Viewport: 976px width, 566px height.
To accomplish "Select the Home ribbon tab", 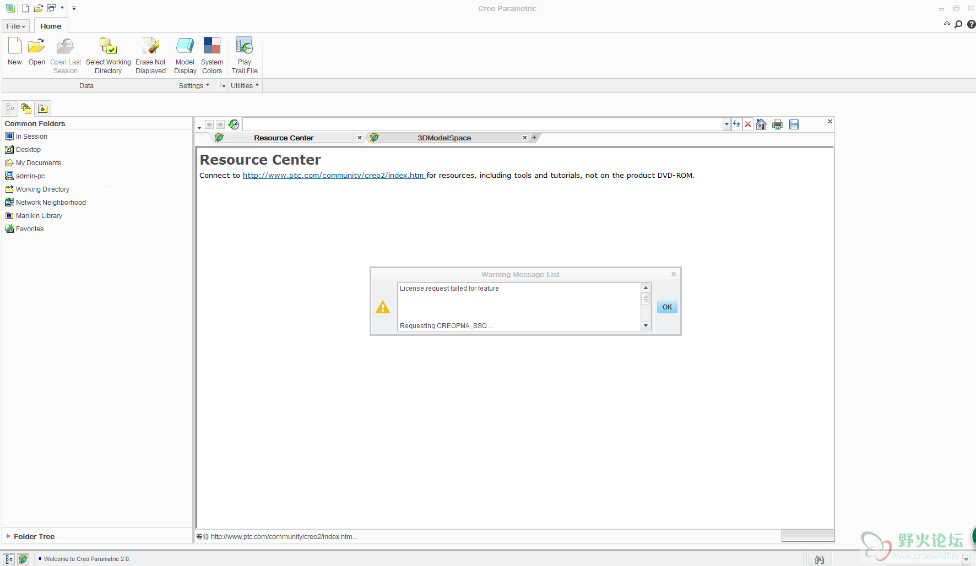I will pos(51,26).
